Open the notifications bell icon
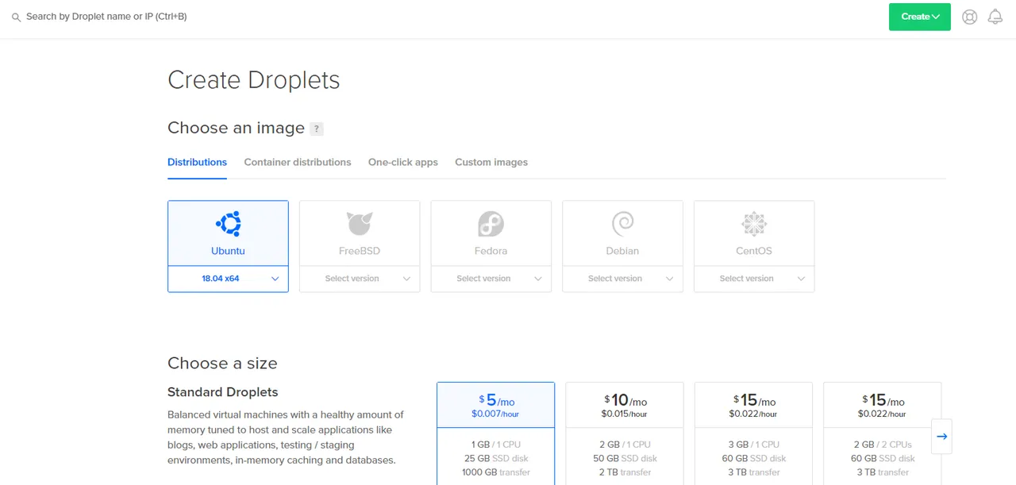This screenshot has width=1016, height=485. pyautogui.click(x=995, y=17)
